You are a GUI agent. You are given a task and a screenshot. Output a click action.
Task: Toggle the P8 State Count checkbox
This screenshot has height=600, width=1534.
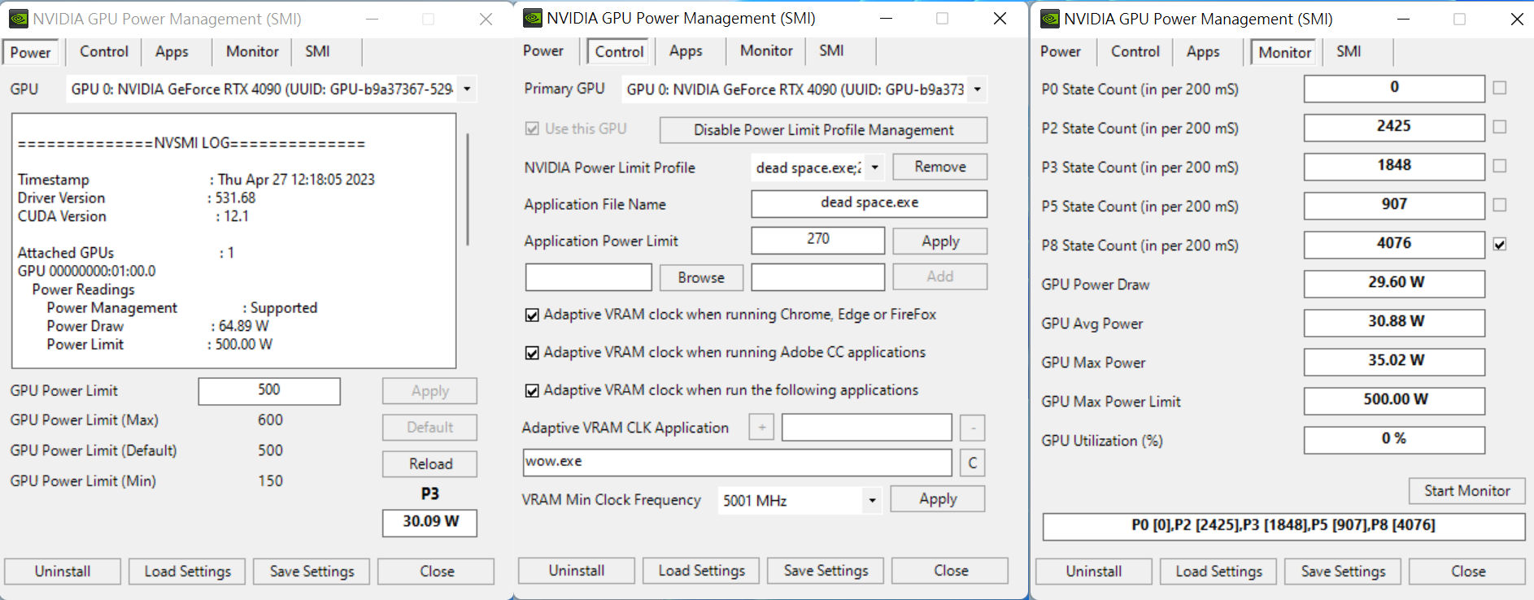pyautogui.click(x=1500, y=244)
